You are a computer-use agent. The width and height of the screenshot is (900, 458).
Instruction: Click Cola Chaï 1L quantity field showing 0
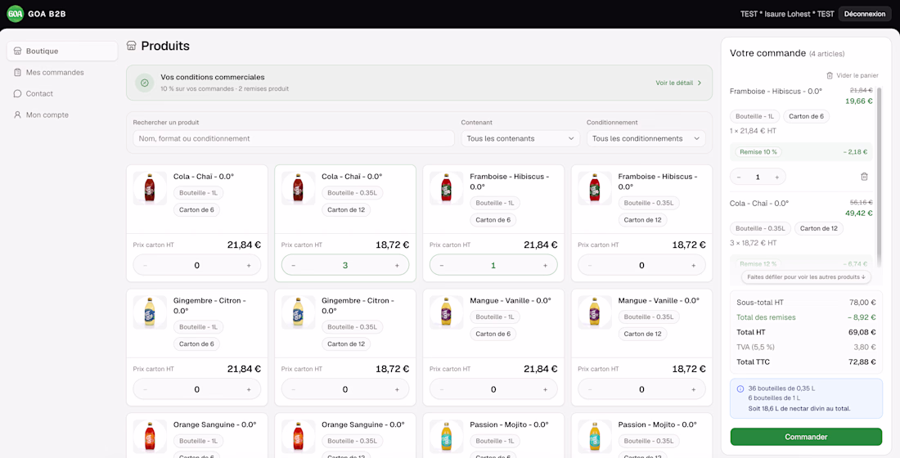[197, 266]
